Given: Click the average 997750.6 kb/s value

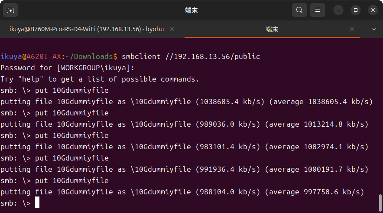Looking at the screenshot, I should 315,192.
